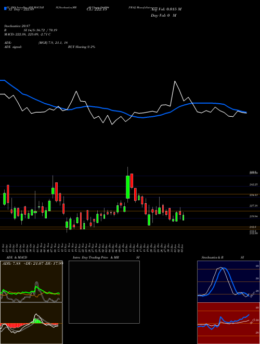
Task: Click the 'BUY Slowing @ 2%' signal text
Action: 82,47
